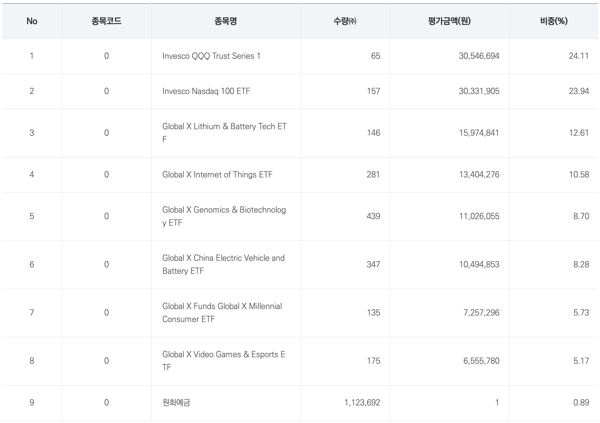Select Invesco Nasdaq 100 ETF row name
The image size is (600, 423).
(x=206, y=91)
